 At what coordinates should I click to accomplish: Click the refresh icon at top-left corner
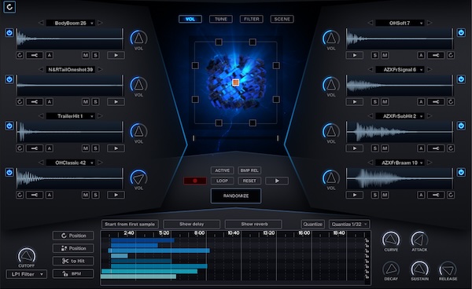point(9,7)
